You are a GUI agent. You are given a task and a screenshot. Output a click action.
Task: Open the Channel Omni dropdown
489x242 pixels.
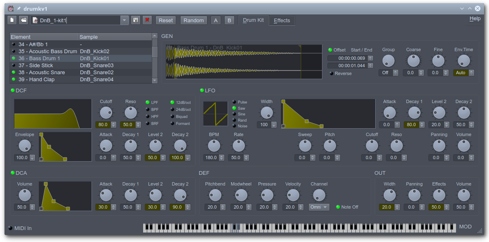[x=319, y=207]
